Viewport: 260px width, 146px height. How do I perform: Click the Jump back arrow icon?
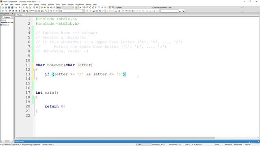3,11
